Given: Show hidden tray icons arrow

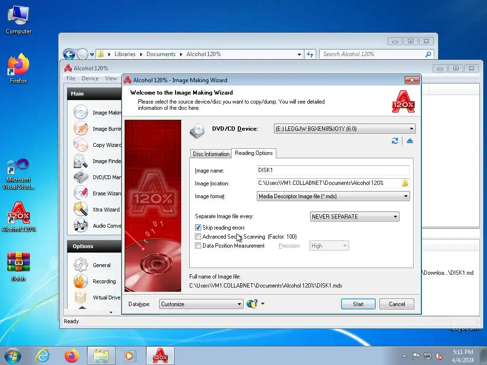Looking at the screenshot, I should point(404,356).
